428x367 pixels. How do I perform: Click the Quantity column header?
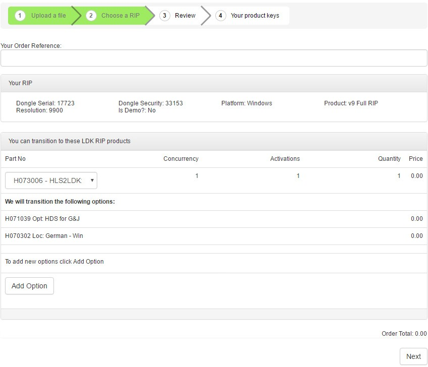389,159
